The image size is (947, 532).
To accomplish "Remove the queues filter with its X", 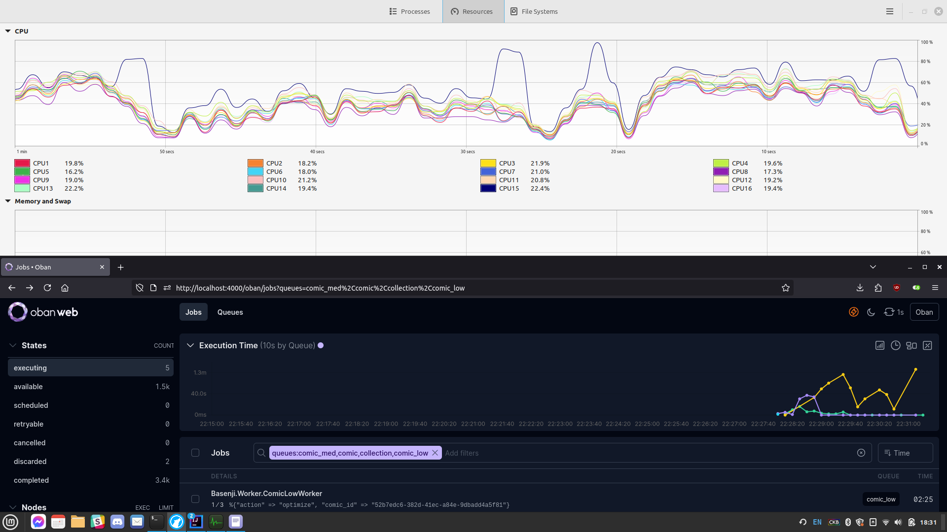I will pos(435,453).
